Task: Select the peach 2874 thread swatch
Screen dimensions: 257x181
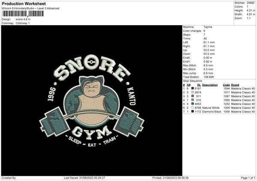Action: (193, 92)
